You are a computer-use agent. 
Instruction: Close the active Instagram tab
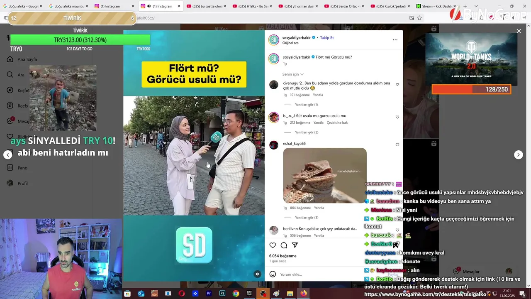[179, 6]
